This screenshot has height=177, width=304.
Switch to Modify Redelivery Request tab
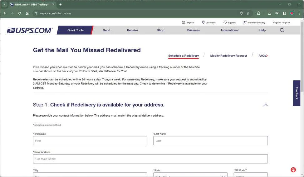(228, 55)
